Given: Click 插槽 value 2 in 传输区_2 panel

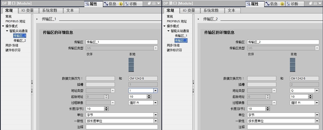Looking at the screenshot, I should 304,84.
